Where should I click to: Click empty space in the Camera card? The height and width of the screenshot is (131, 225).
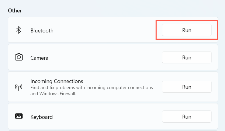click(106, 57)
